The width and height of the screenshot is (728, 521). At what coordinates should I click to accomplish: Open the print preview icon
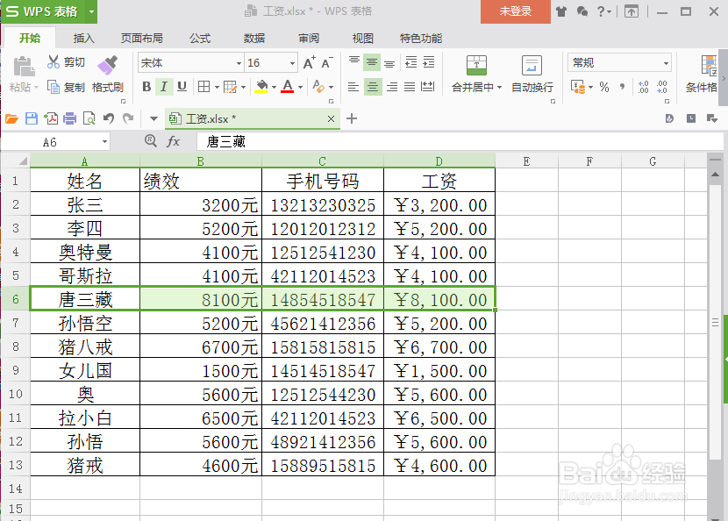tap(89, 118)
